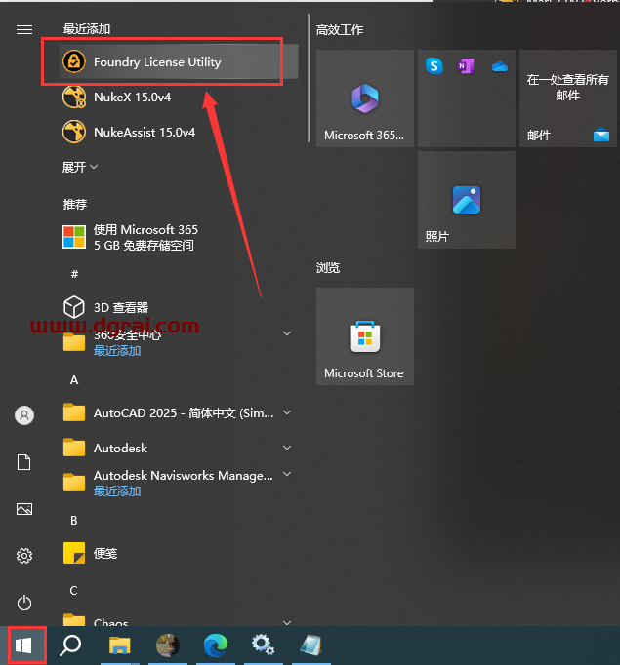Open the 邮件 mail tile
The height and width of the screenshot is (665, 620).
(x=568, y=98)
